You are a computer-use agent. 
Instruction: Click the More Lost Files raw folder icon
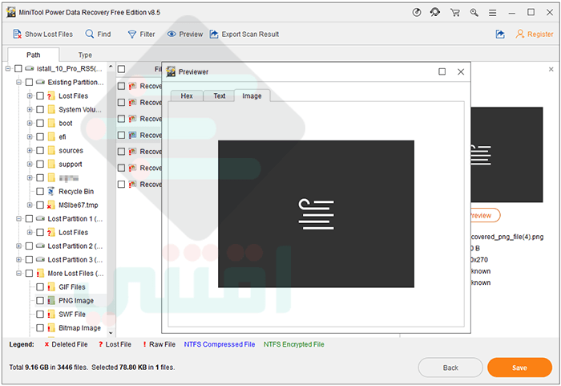tap(40, 273)
